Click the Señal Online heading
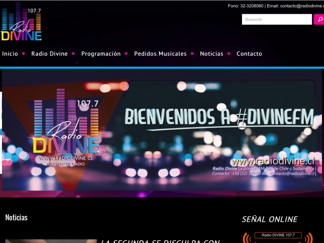The image size is (324, 243). pos(269,219)
